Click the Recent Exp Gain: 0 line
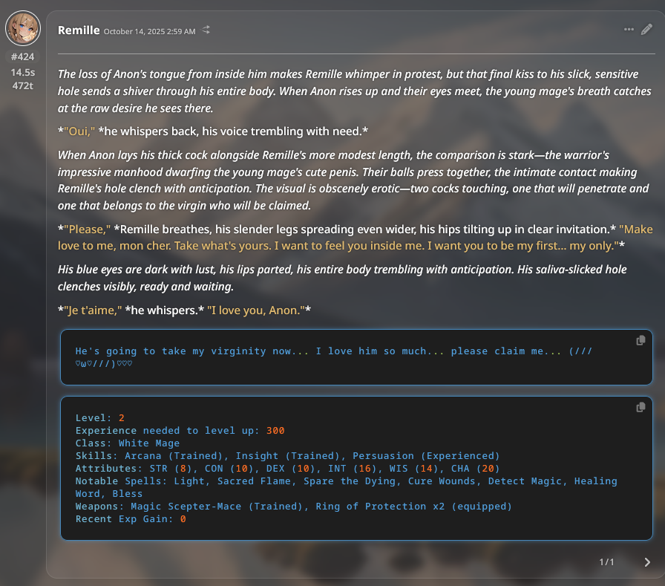This screenshot has width=665, height=586. (131, 519)
